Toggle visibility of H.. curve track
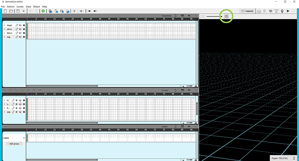 coord(17,101)
